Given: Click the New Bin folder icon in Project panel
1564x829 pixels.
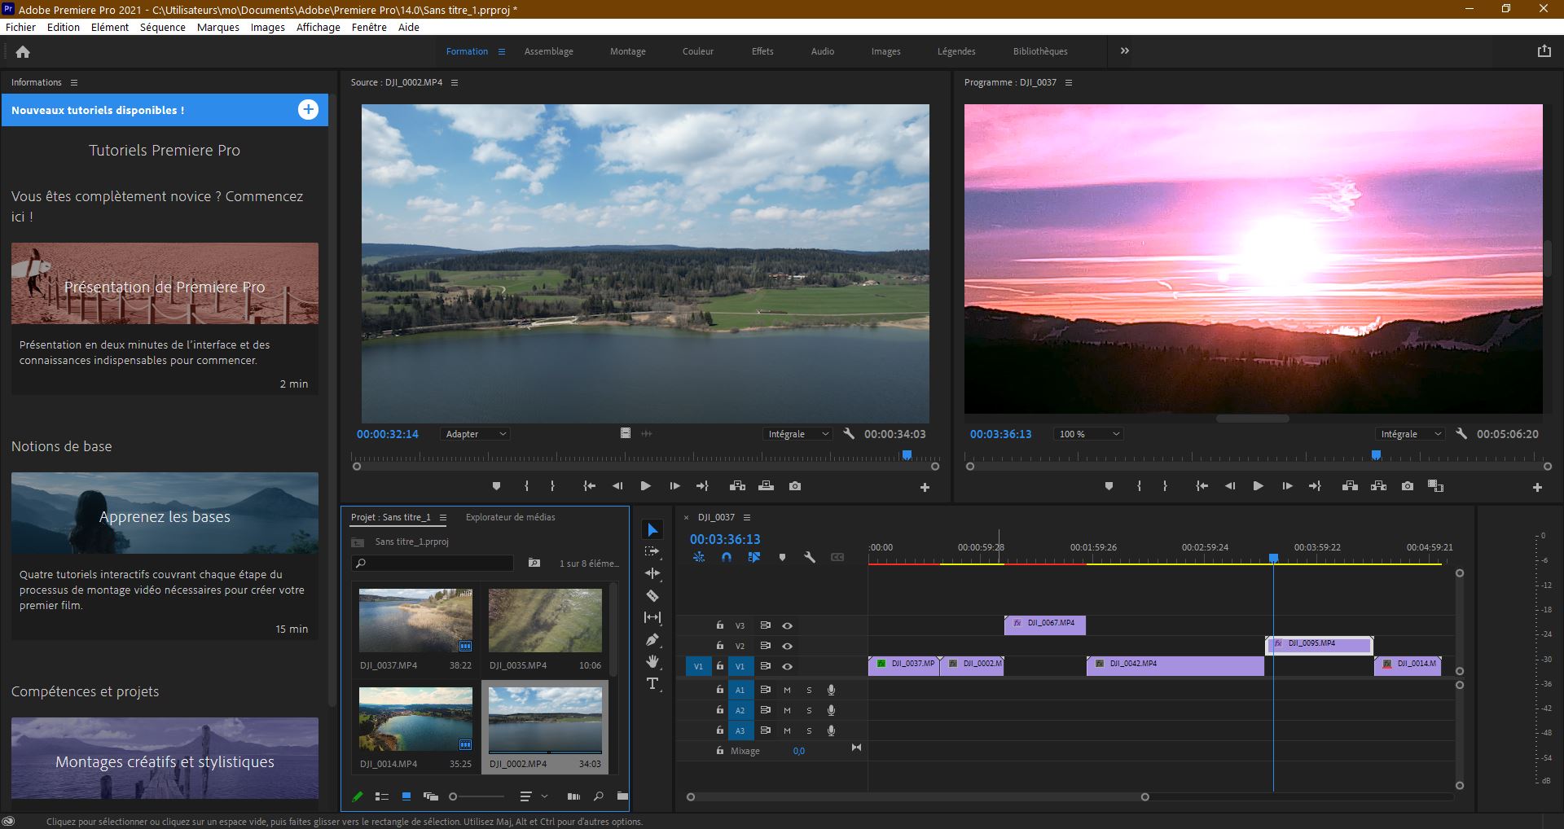Looking at the screenshot, I should 622,796.
